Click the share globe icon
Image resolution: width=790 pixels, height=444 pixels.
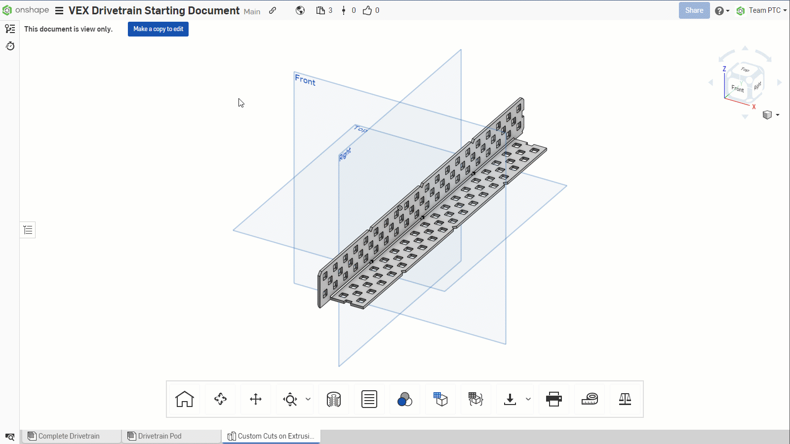(300, 10)
